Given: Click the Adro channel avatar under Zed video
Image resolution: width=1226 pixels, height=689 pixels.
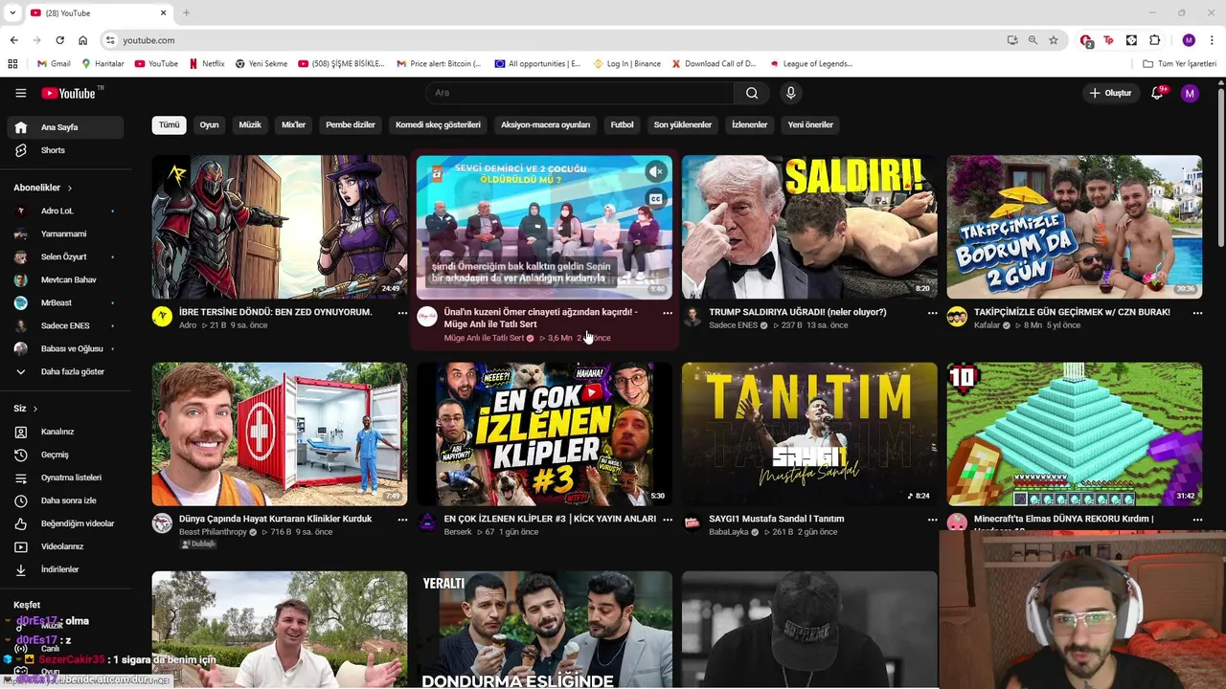Looking at the screenshot, I should [x=162, y=317].
